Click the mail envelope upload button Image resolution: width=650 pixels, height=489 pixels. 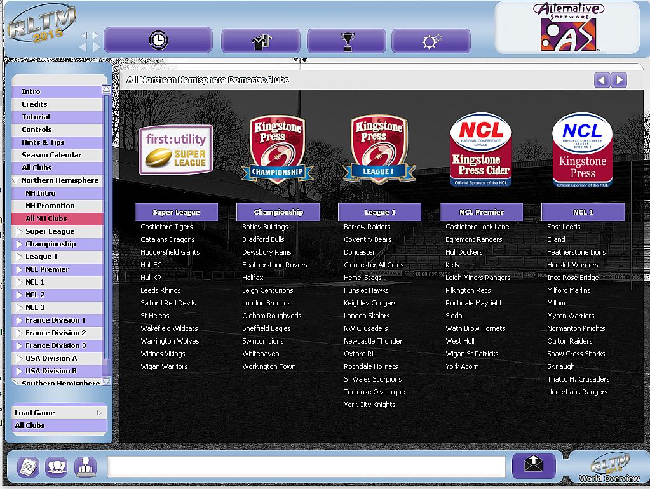click(x=534, y=465)
